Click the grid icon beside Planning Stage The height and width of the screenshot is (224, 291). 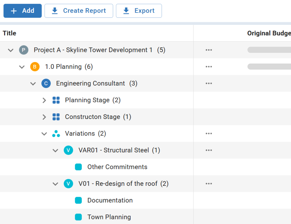point(56,100)
